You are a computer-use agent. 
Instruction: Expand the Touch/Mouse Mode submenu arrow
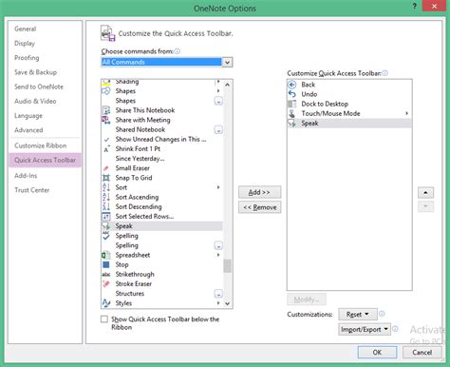pos(406,113)
